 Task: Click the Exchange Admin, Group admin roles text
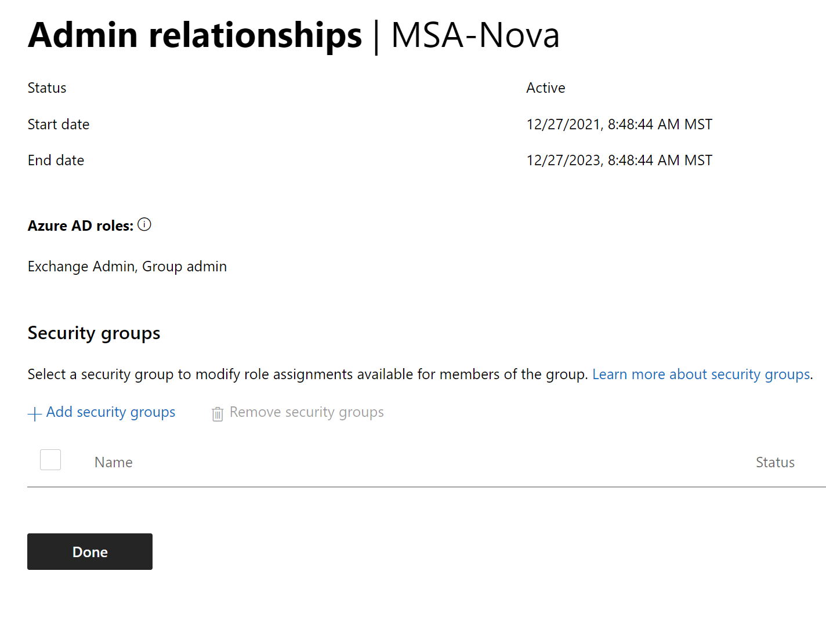click(x=127, y=267)
